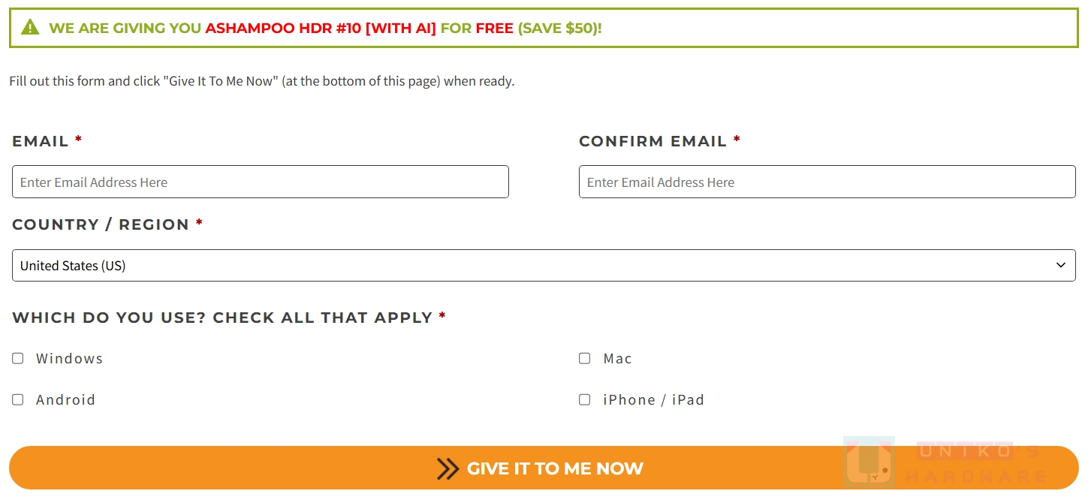
Task: Click the "EMAIL" field label
Action: point(41,141)
